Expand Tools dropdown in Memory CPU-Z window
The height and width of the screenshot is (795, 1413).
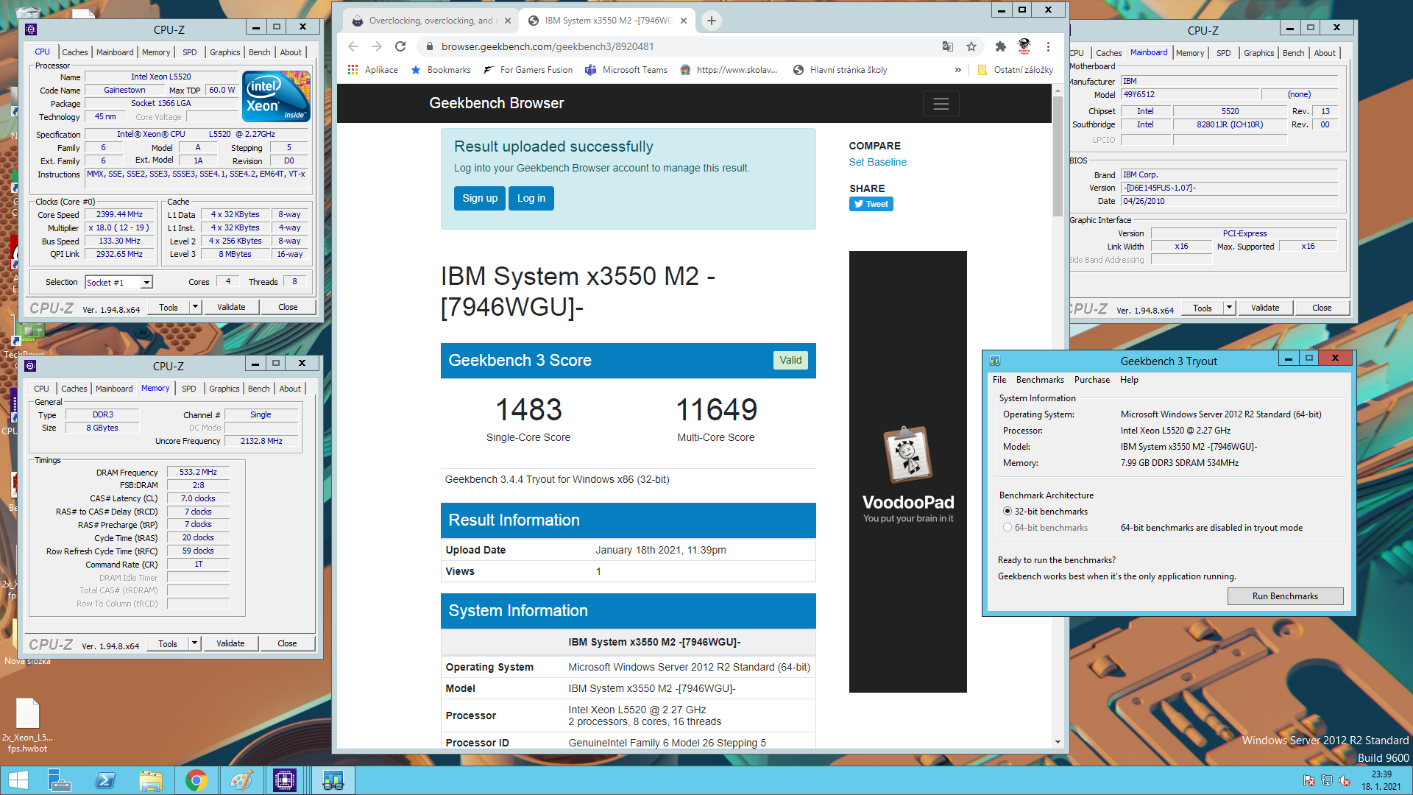point(195,643)
